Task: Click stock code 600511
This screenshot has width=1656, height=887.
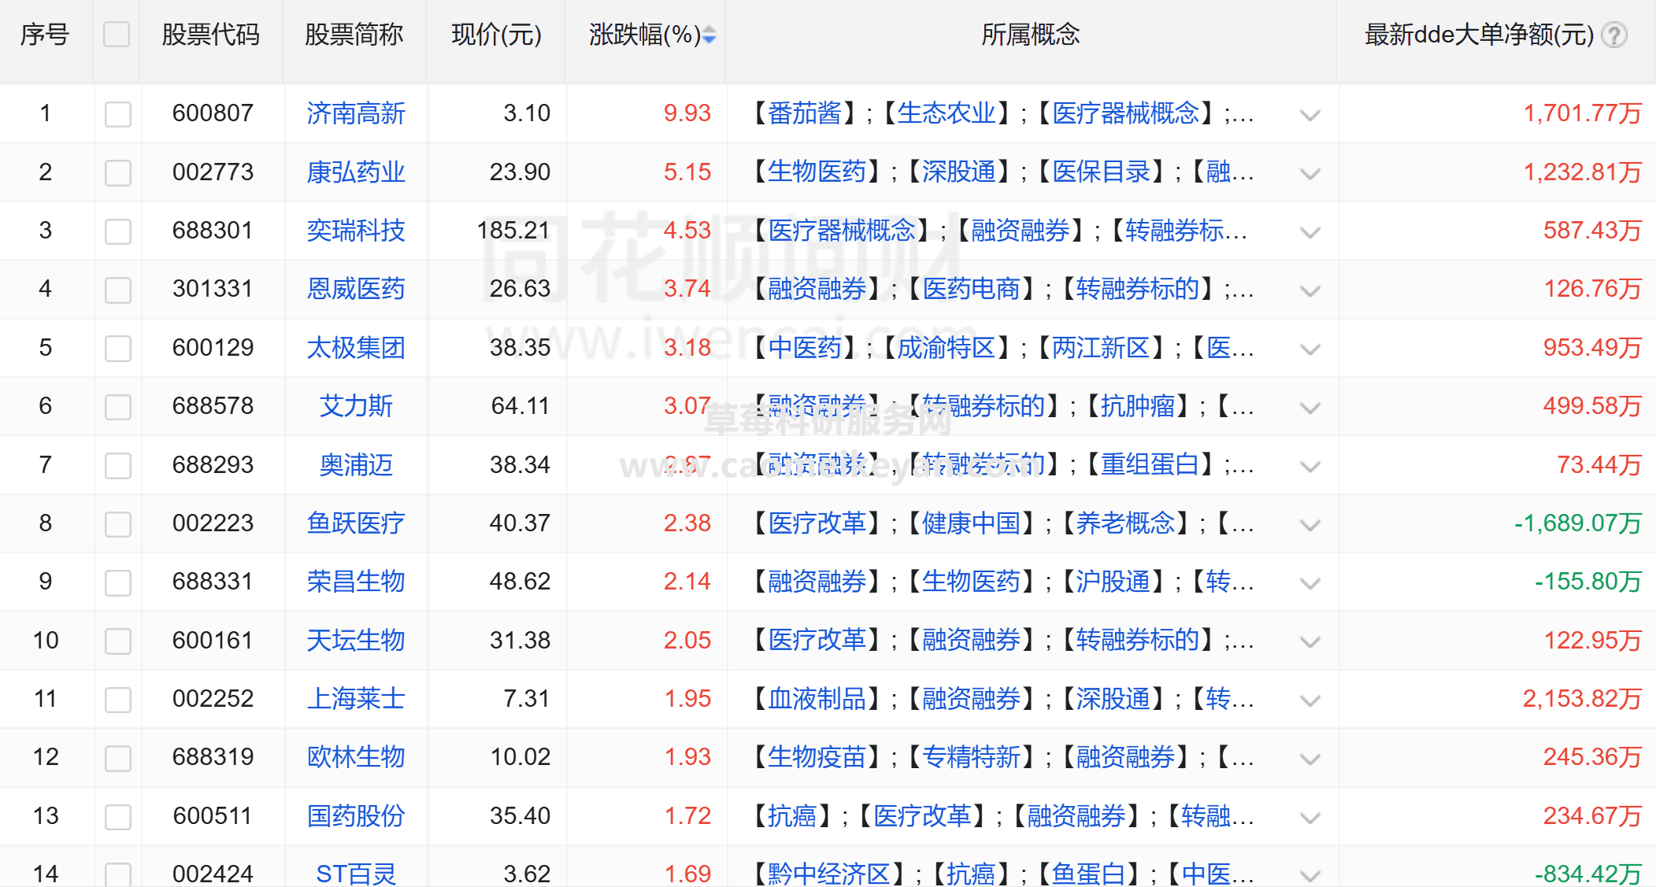Action: point(213,816)
